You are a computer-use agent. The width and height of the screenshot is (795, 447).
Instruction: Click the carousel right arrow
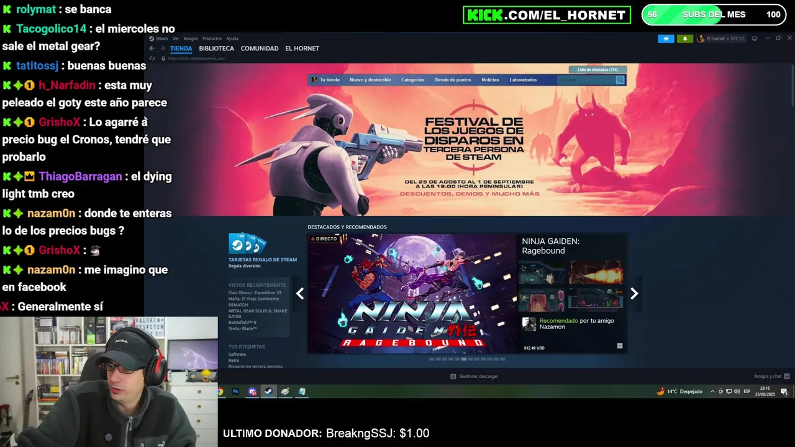tap(634, 294)
